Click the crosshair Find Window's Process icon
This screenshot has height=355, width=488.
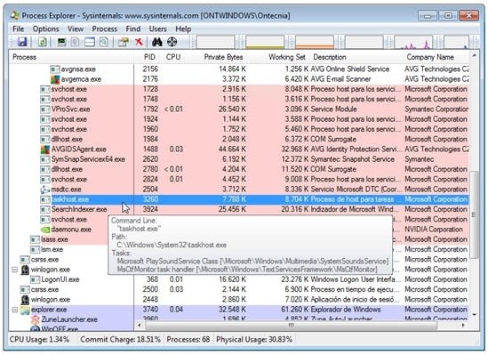172,42
